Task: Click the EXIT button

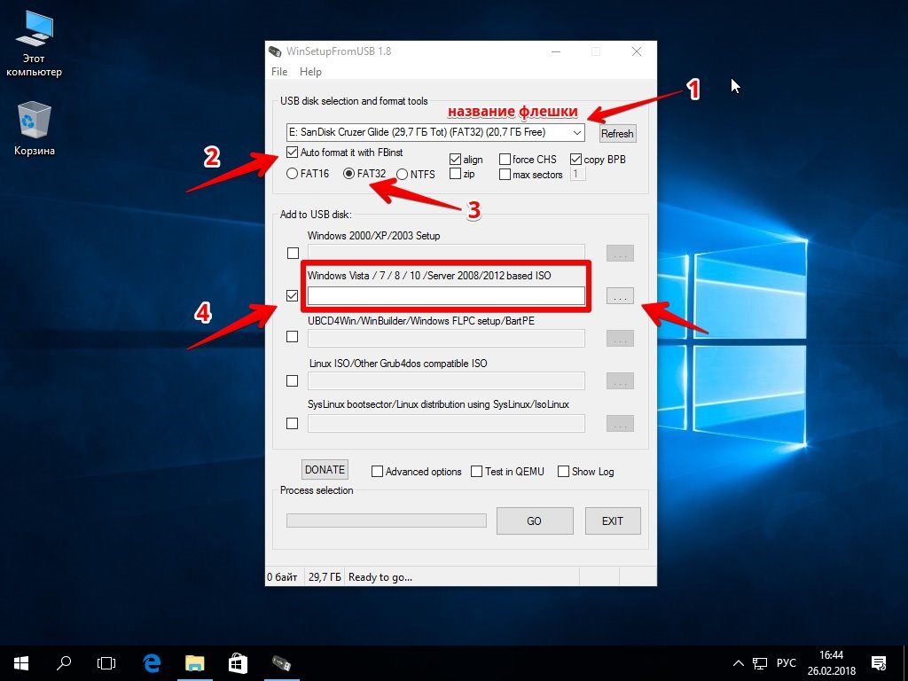Action: coord(613,521)
